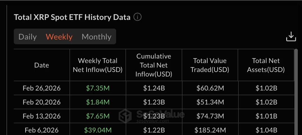Viewport: 302px width, 135px height.
Task: Click the $39.04M net inflow value
Action: (x=98, y=130)
